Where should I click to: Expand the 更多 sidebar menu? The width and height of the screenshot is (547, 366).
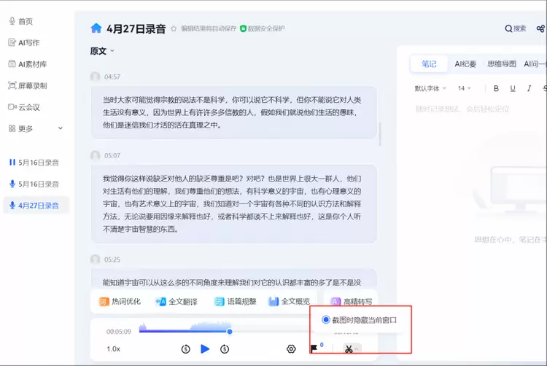pos(36,128)
